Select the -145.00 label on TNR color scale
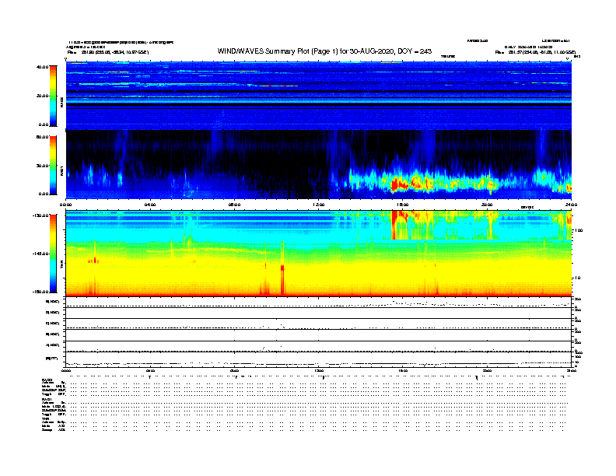 click(41, 254)
